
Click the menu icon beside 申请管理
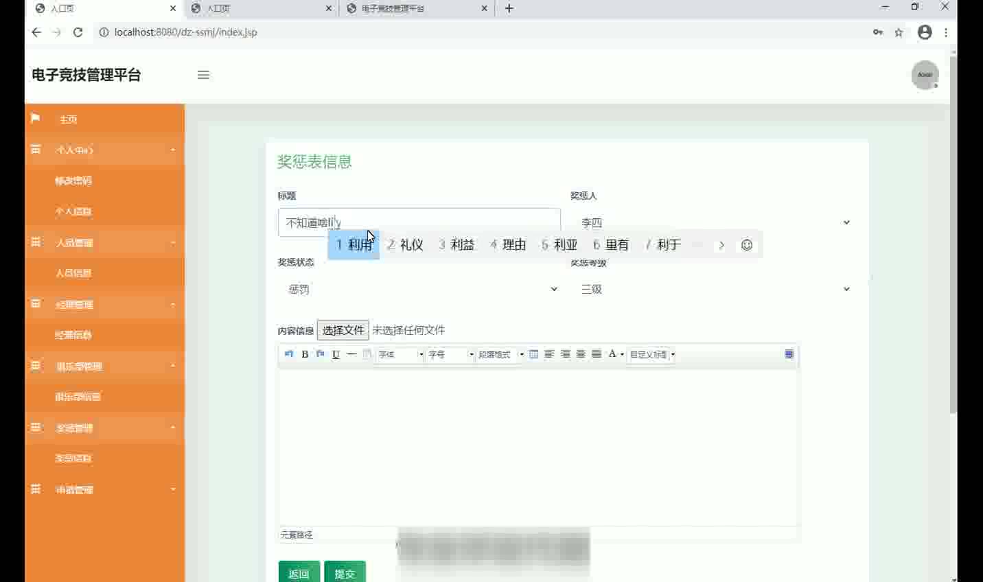coord(36,489)
